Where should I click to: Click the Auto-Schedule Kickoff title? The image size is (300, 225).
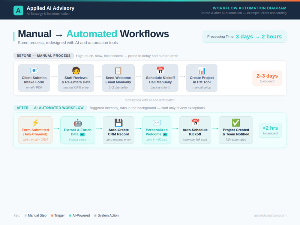point(195,132)
